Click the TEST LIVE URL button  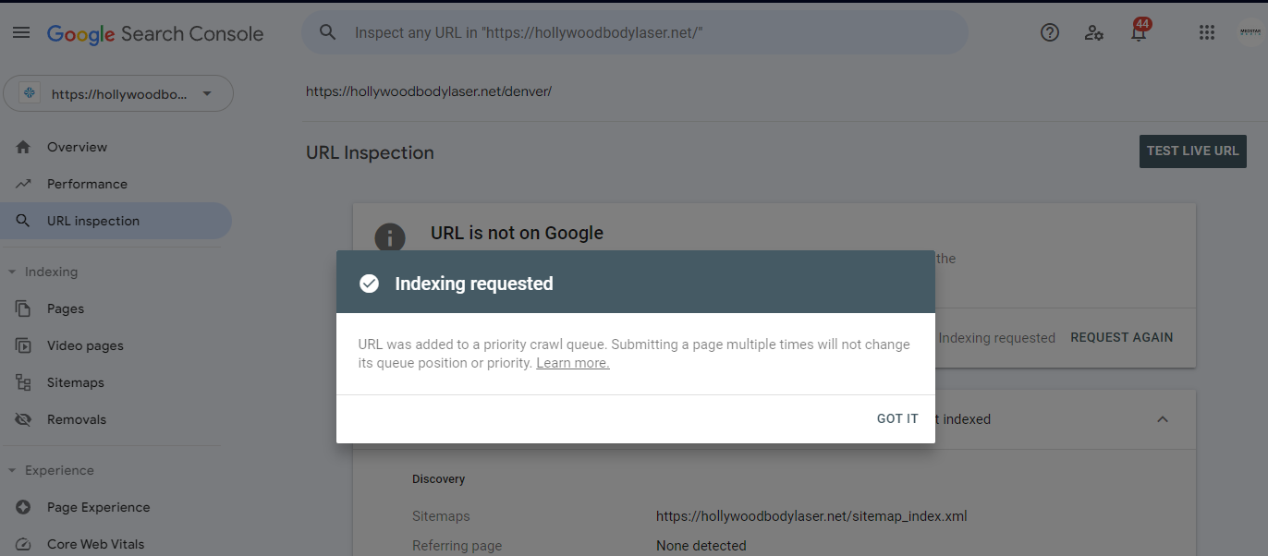(1192, 151)
